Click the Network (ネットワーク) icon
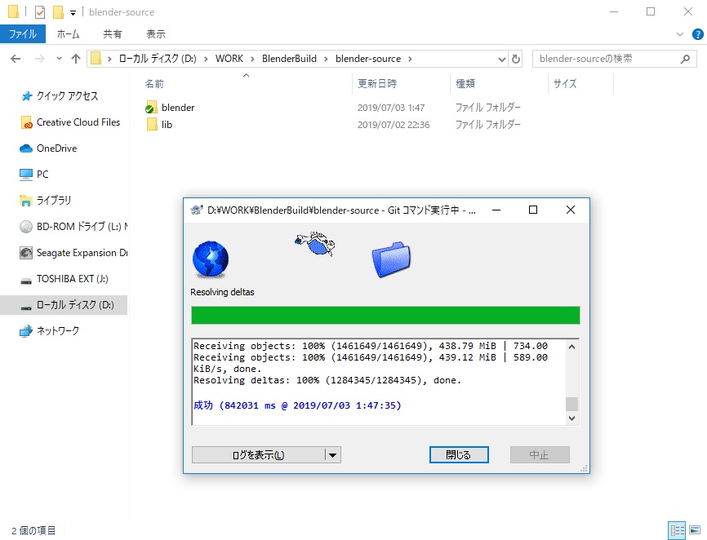 tap(26, 331)
